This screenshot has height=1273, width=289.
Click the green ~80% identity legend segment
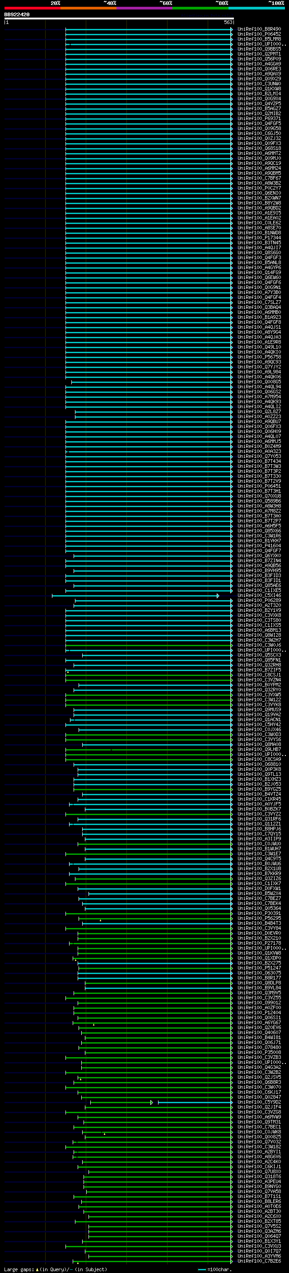pyautogui.click(x=200, y=9)
